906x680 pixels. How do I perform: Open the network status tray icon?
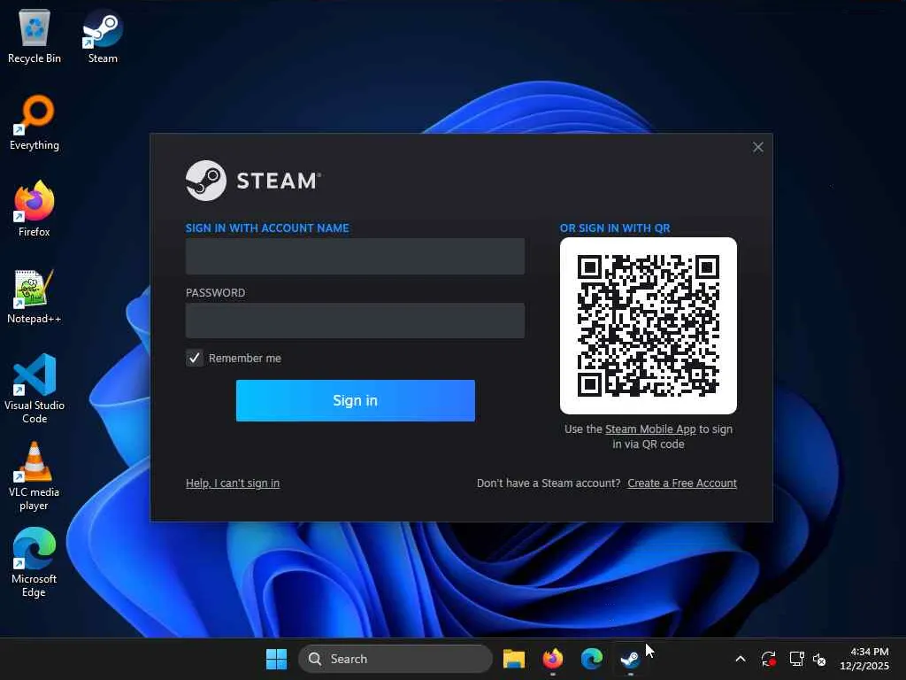point(797,659)
